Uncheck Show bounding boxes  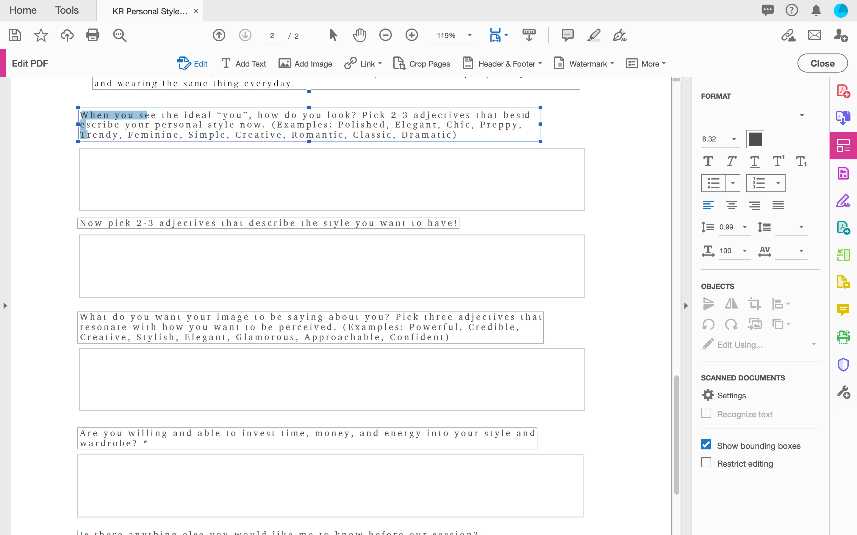[x=706, y=444]
